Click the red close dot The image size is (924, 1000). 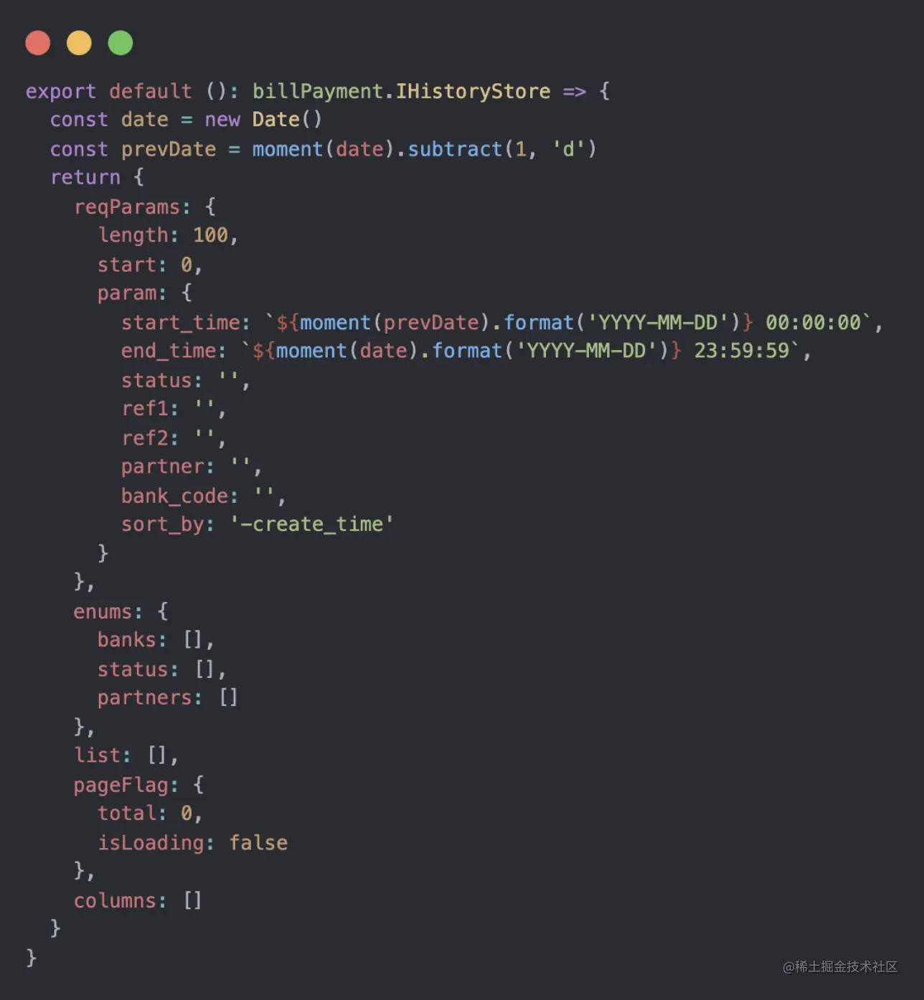coord(38,43)
